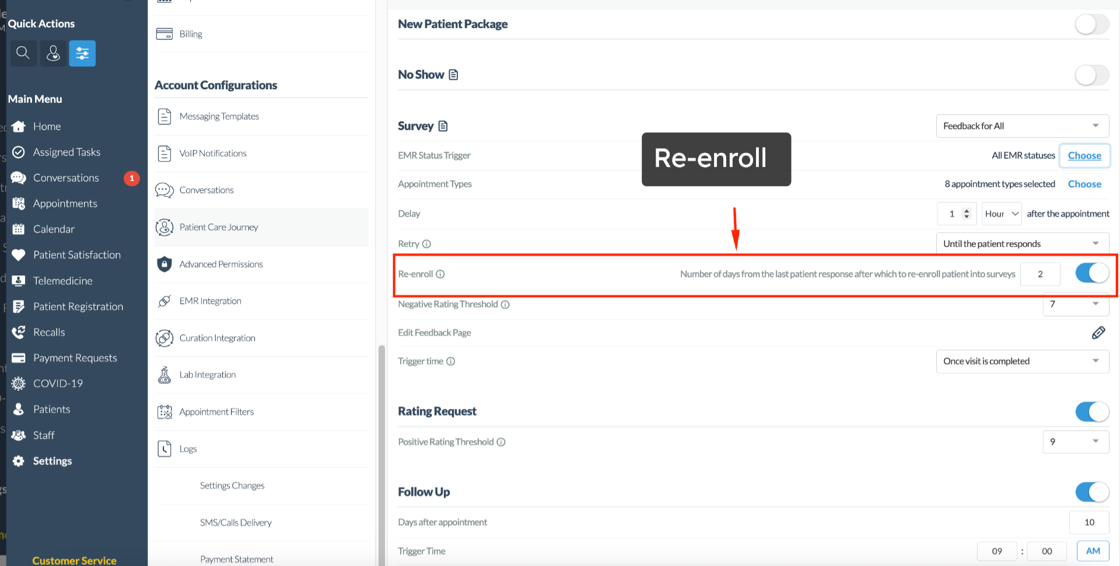This screenshot has width=1120, height=566.
Task: Open Appointment Filters configuration
Action: tap(261, 412)
